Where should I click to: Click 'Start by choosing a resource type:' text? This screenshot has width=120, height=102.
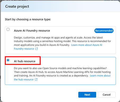(28, 19)
